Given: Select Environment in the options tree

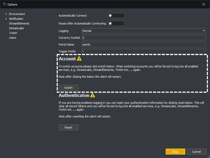Looking at the screenshot, I should pyautogui.click(x=17, y=14).
